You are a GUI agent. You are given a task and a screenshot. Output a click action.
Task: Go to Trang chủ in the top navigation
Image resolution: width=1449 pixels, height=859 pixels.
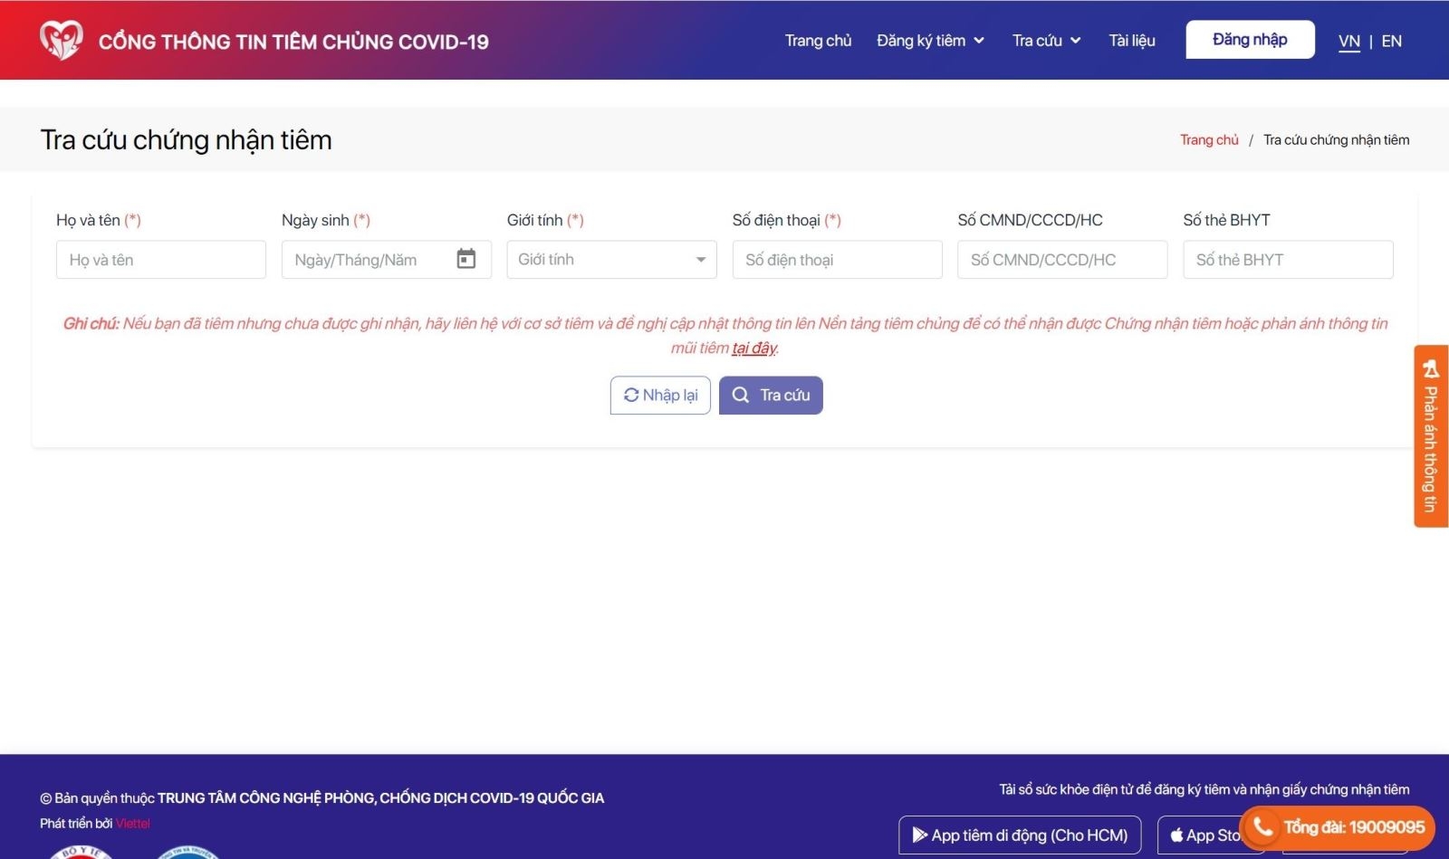pyautogui.click(x=818, y=41)
